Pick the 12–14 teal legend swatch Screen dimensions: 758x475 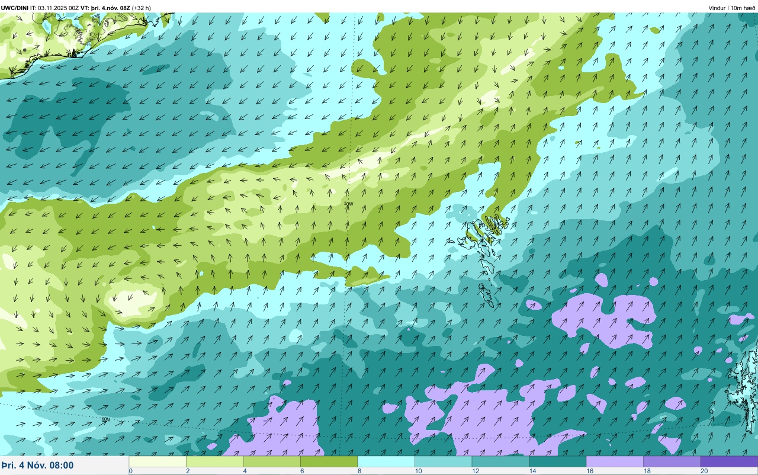pos(500,461)
